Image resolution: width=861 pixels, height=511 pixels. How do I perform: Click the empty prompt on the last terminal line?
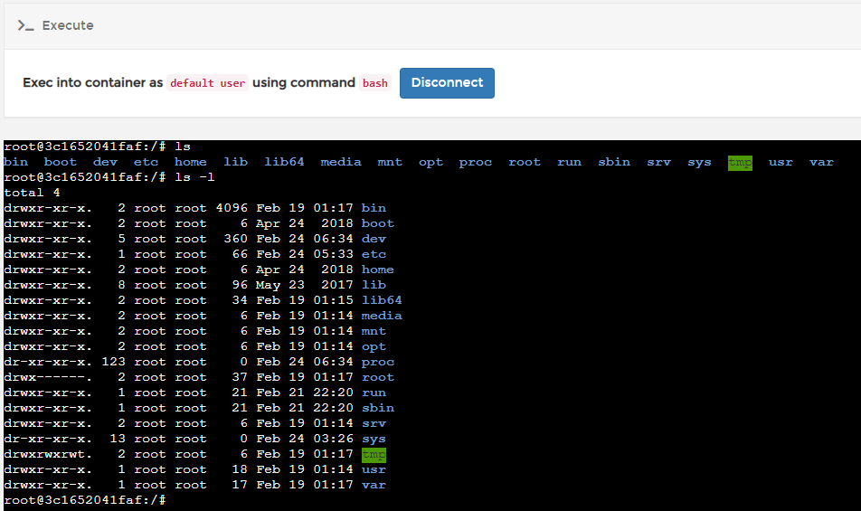tap(85, 500)
